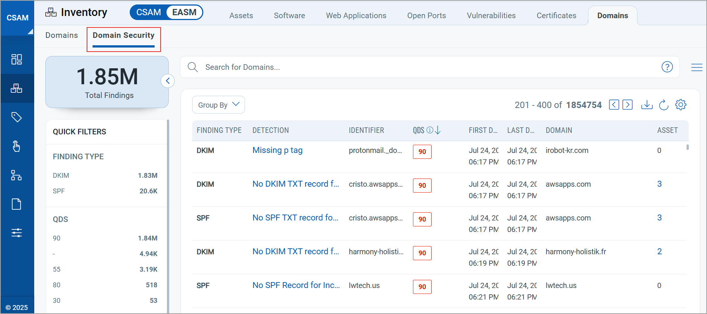Open the Inventory icon in sidebar

coord(17,88)
